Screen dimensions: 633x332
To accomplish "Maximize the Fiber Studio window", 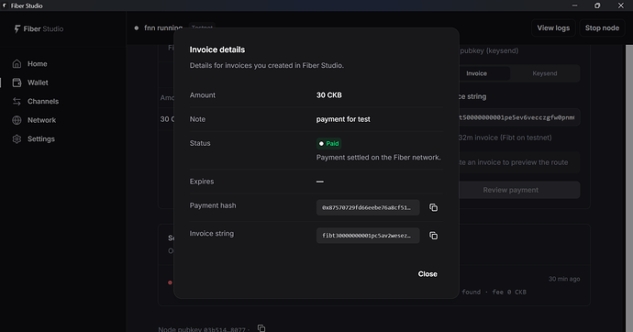I will (x=597, y=6).
